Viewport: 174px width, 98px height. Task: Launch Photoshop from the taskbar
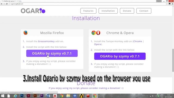click(22, 96)
